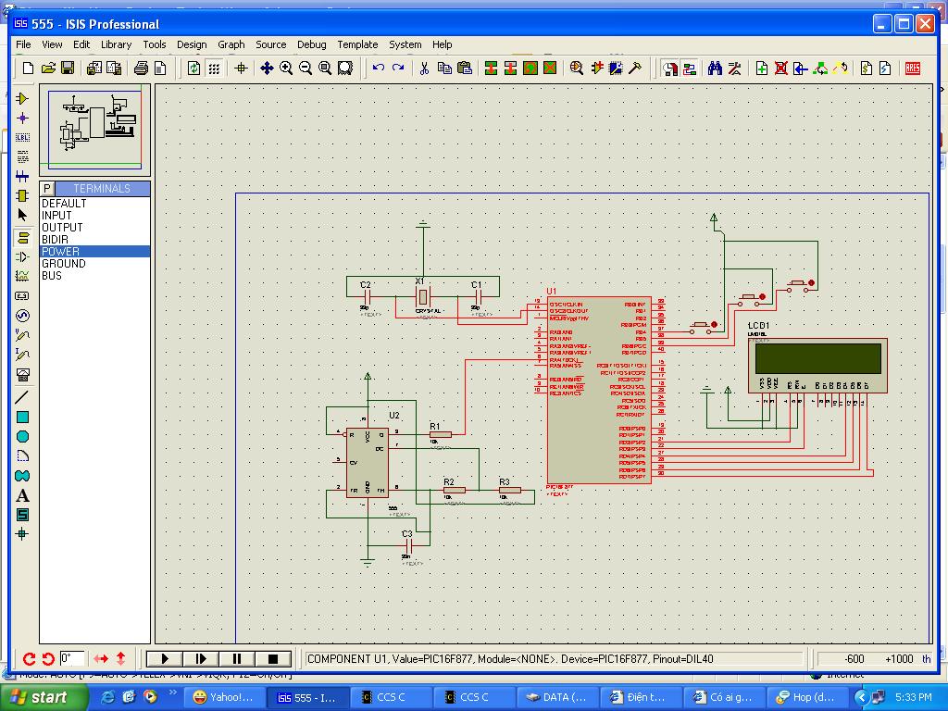Toggle horizontal mirror flip

(x=101, y=659)
